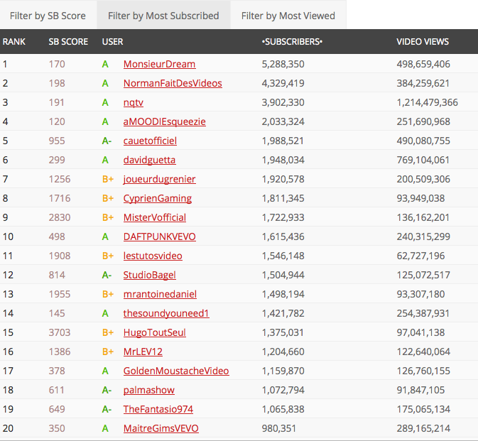Open NormanFaitDesVideos channel link
The height and width of the screenshot is (441, 478).
(173, 83)
